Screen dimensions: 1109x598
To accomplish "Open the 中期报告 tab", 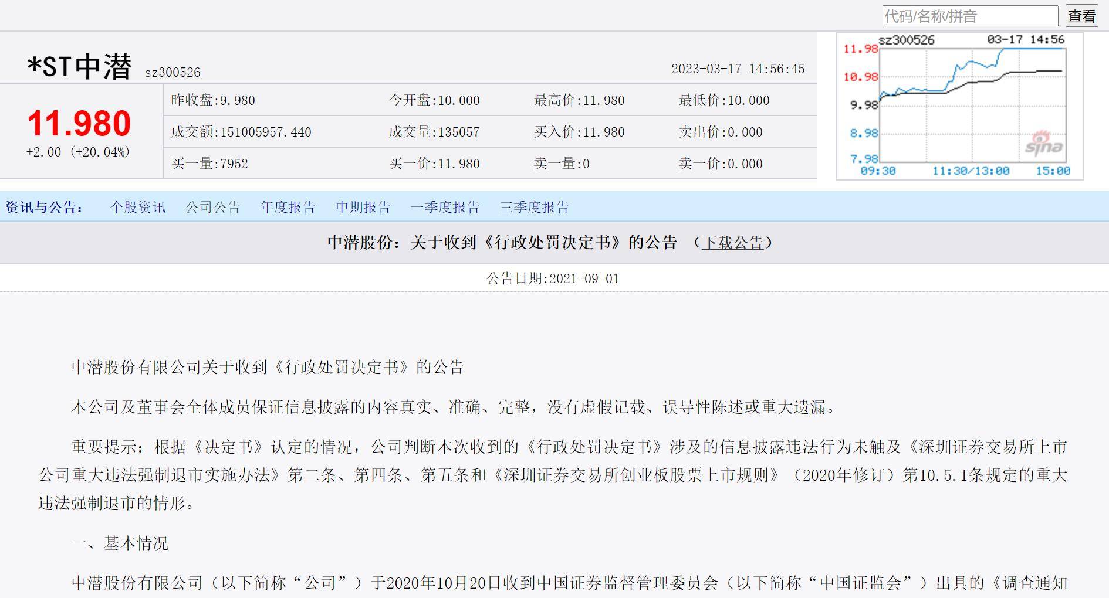I will (363, 207).
